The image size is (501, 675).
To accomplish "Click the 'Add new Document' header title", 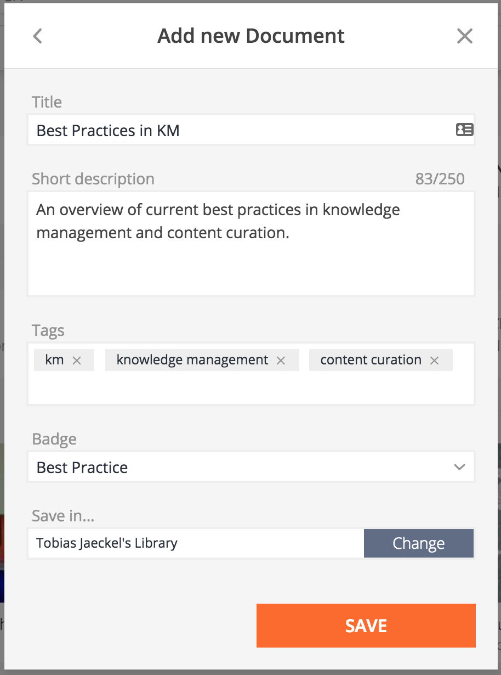I will tap(251, 36).
